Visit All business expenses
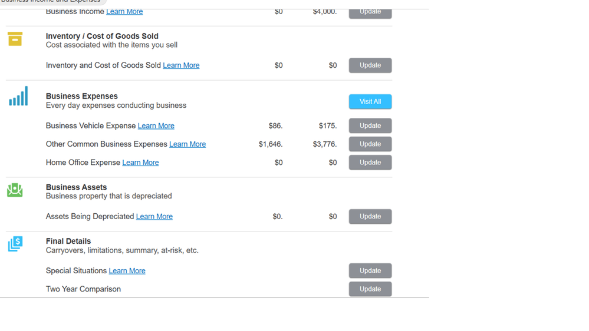The height and width of the screenshot is (331, 589). point(370,102)
